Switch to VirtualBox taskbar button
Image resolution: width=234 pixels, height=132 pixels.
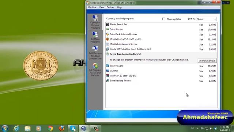coord(84,128)
